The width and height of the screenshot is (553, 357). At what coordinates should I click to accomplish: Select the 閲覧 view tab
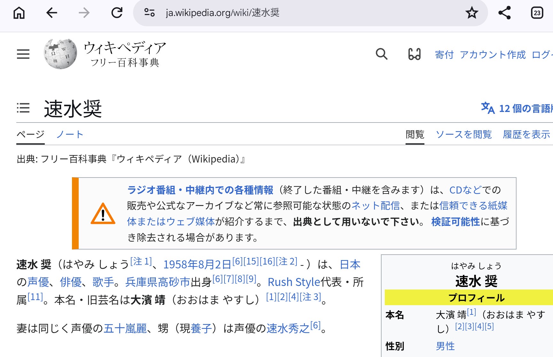pos(415,134)
